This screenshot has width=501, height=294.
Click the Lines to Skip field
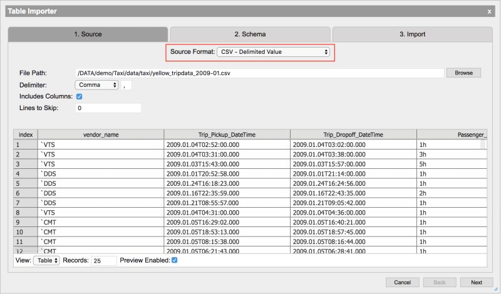point(108,108)
